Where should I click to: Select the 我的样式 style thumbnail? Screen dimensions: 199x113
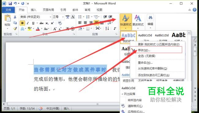click(129, 37)
